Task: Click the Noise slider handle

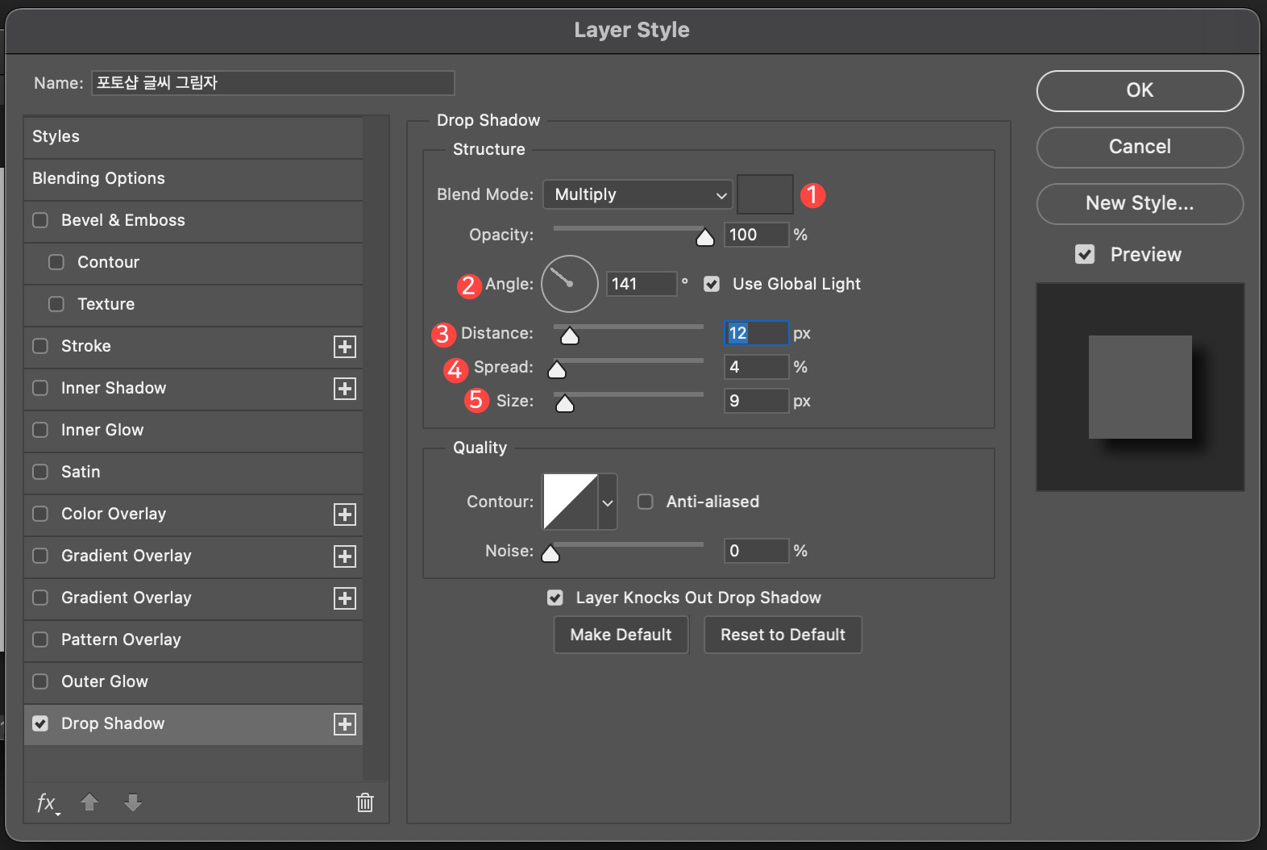Action: (550, 553)
